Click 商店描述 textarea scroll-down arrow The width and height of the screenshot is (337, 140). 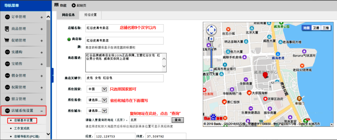pos(164,66)
